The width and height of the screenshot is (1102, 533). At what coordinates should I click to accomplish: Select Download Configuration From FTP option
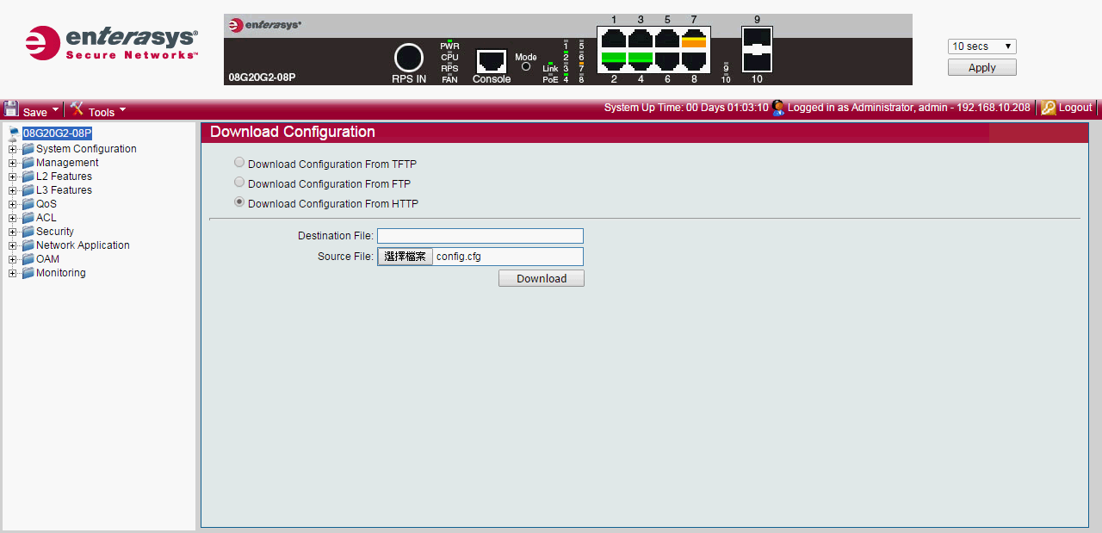(x=239, y=182)
